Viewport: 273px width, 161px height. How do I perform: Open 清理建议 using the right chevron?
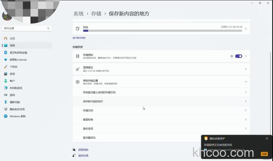(x=246, y=69)
